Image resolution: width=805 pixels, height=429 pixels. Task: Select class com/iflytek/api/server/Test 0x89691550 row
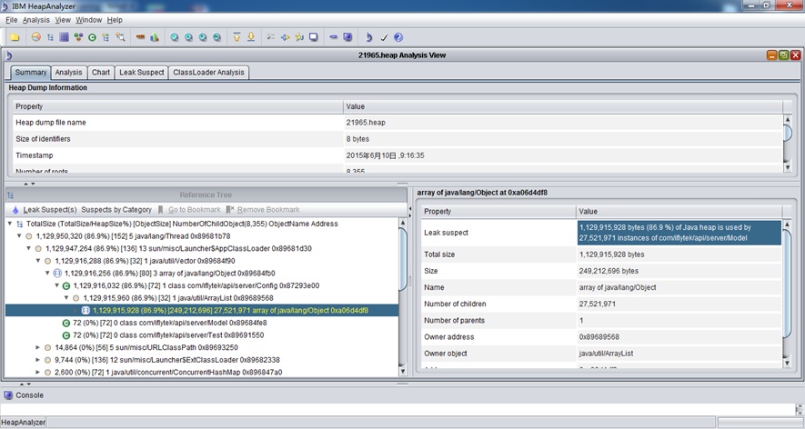(163, 335)
